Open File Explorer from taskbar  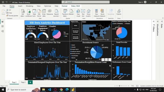[44, 90]
